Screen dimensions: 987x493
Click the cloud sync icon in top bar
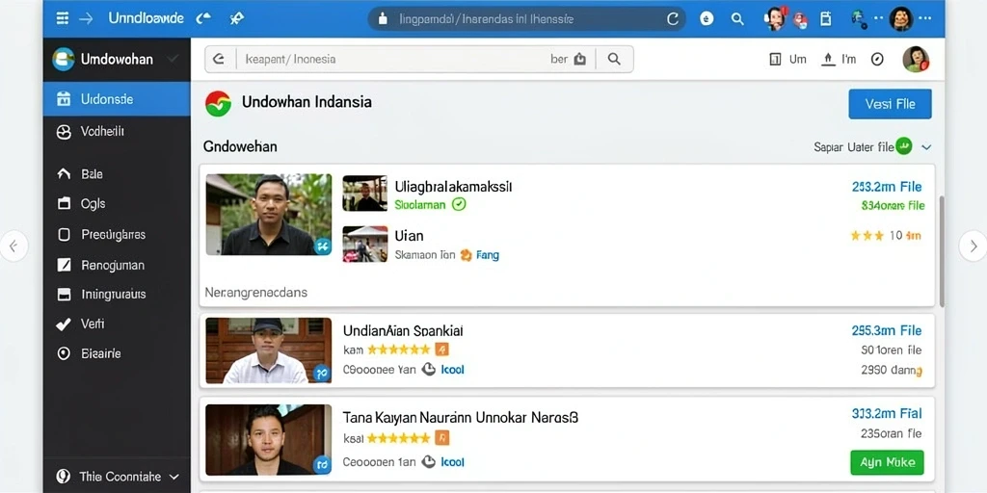click(x=203, y=19)
